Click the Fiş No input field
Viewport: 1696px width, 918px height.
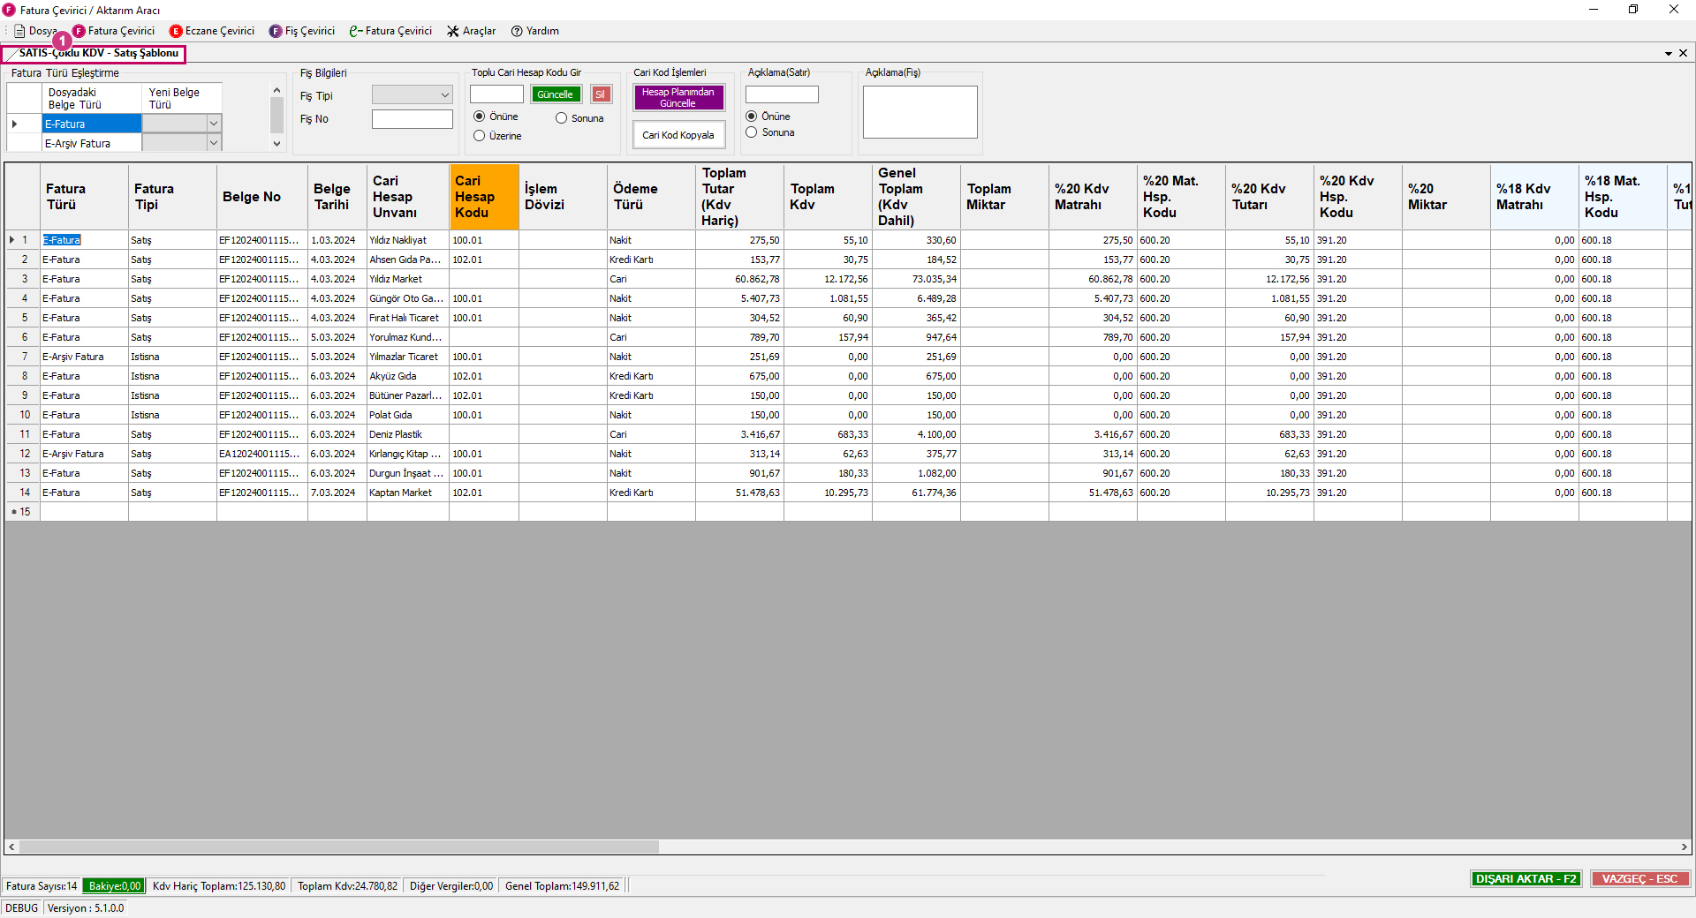(412, 119)
